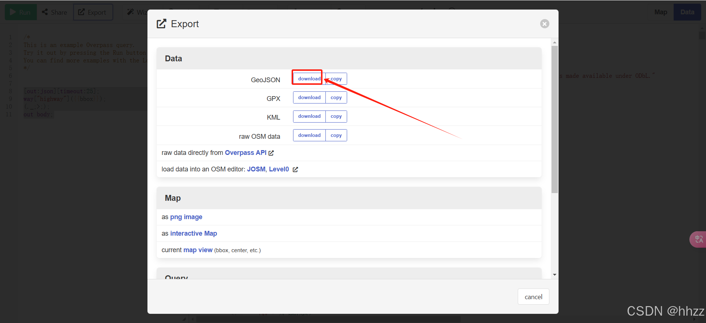Open the Share toolbar button
The height and width of the screenshot is (323, 706).
pos(54,12)
